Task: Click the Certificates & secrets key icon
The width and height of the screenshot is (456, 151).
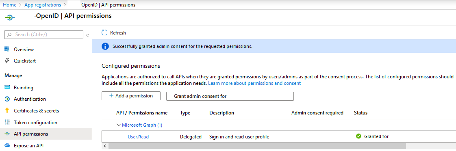Action: tap(7, 111)
